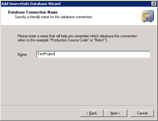Close the Add SourceSafe Database Wizard window
Screen dimensions: 158x121
(154, 4)
